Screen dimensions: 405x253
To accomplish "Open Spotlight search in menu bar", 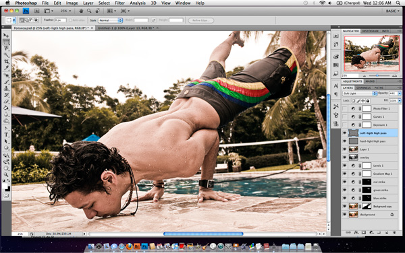I will (x=398, y=3).
